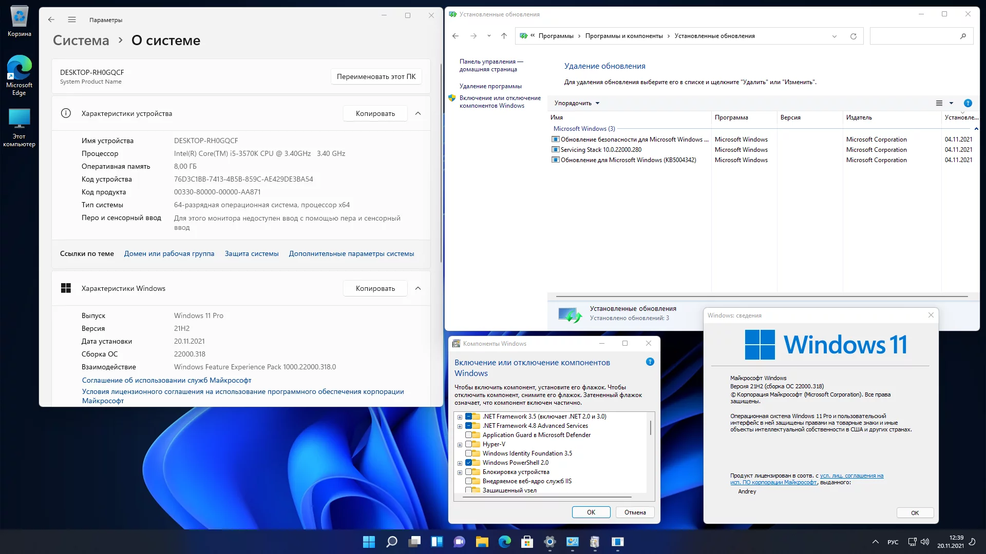The height and width of the screenshot is (554, 986).
Task: Expand Блокировка устройства component node
Action: point(460,471)
